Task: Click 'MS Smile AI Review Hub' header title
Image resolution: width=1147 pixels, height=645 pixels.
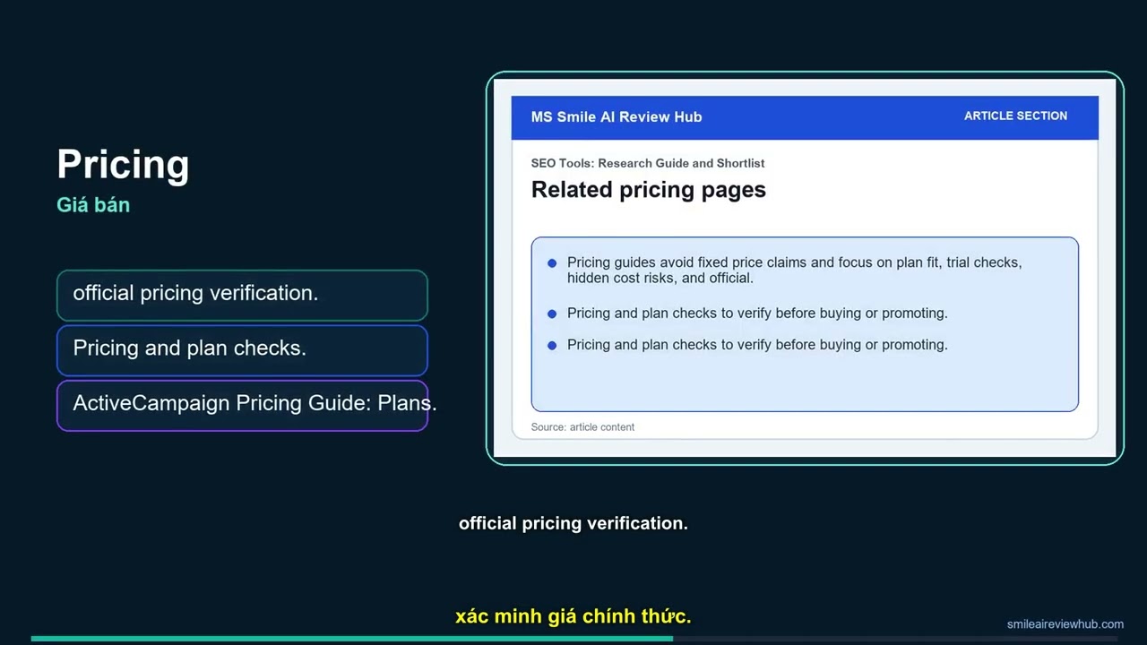Action: [617, 116]
